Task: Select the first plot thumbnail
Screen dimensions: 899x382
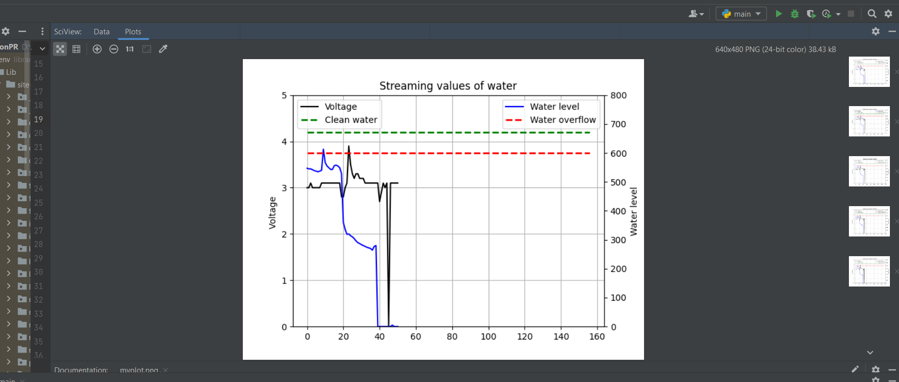Action: click(869, 72)
